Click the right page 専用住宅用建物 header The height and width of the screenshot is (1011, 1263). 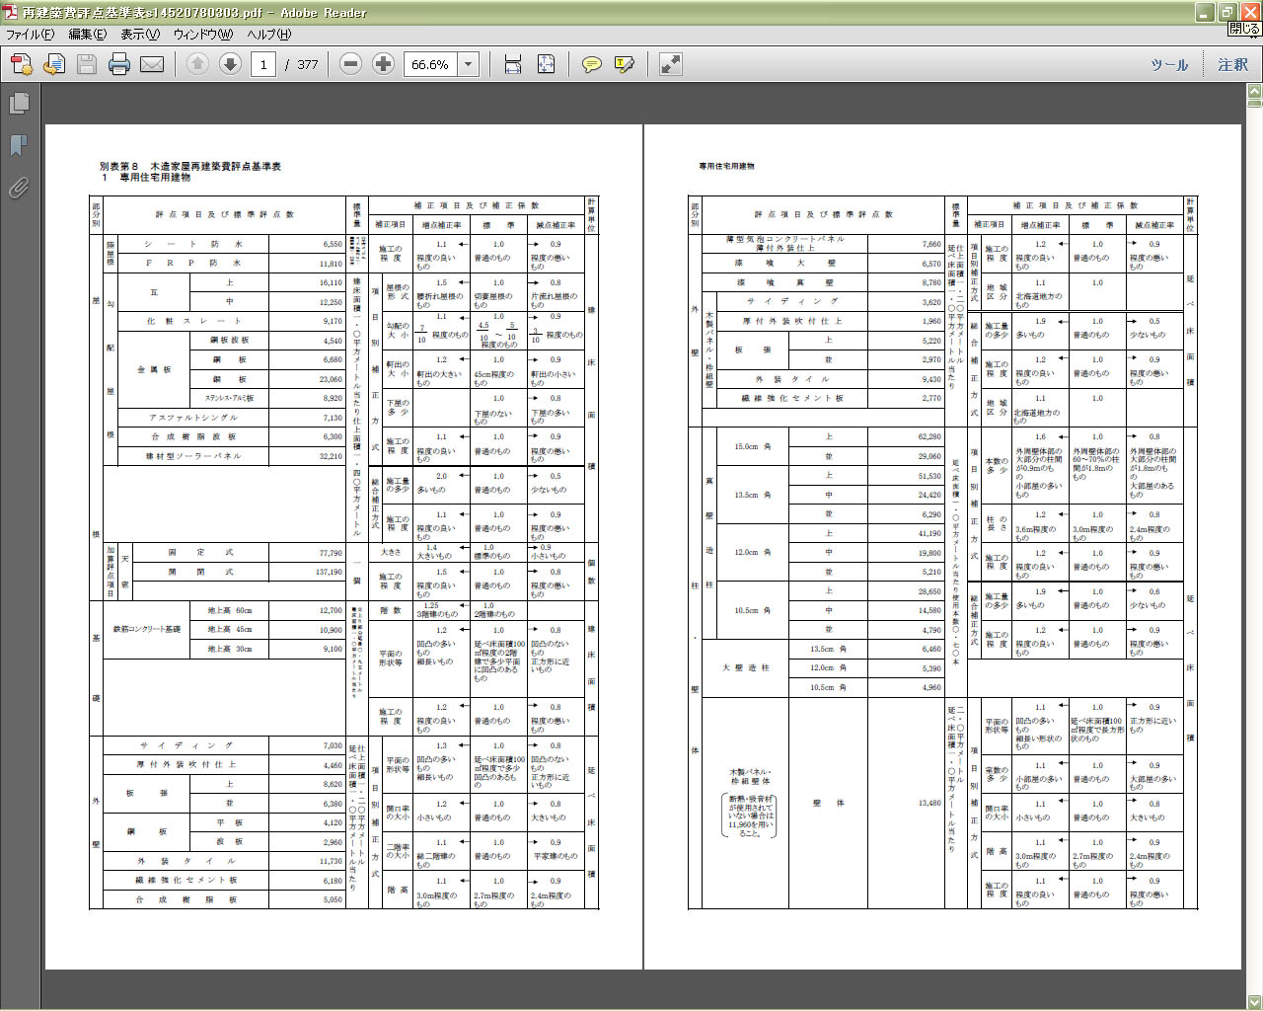point(727,166)
